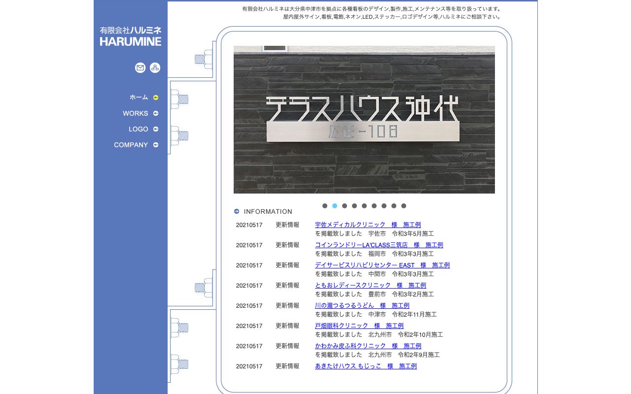This screenshot has height=394, width=631.
Task: Click the arrow icon next to WORKS
Action: pos(156,113)
